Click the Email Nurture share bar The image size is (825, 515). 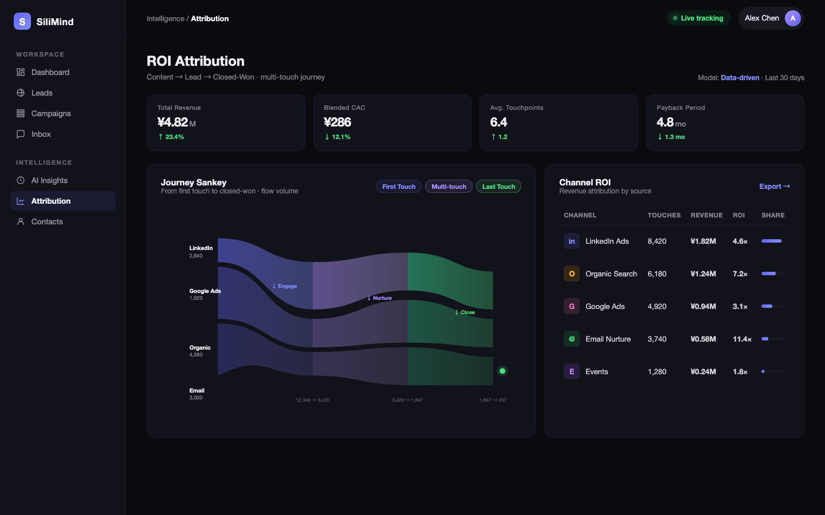(773, 339)
